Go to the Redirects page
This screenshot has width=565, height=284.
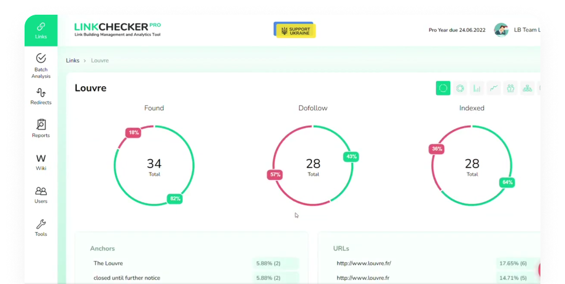pyautogui.click(x=41, y=97)
